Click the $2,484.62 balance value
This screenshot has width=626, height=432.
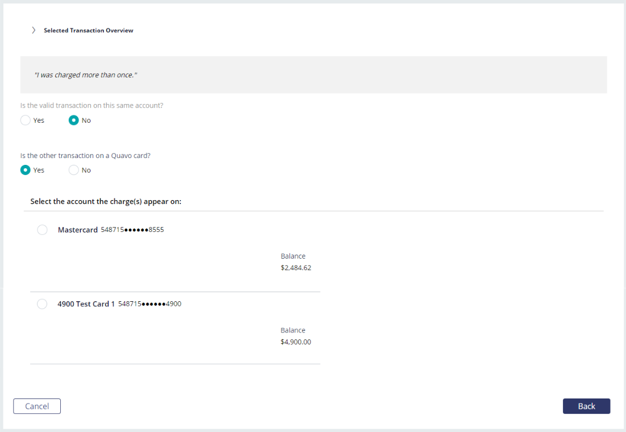[296, 268]
